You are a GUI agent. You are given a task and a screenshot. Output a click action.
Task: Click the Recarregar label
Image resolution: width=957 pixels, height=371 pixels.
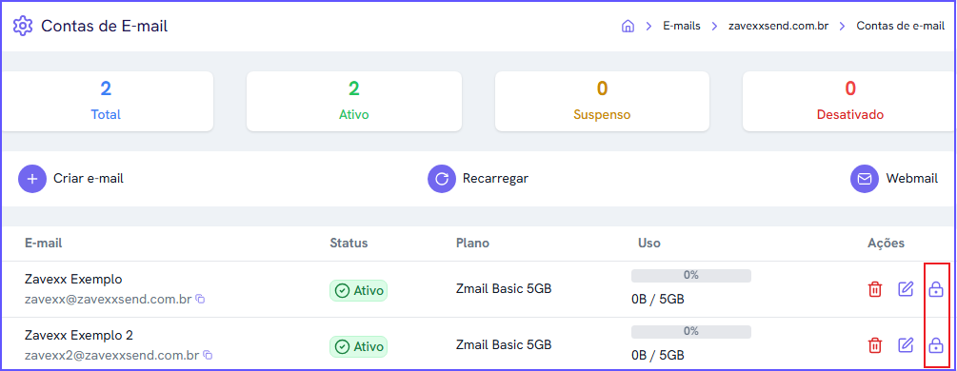point(495,179)
